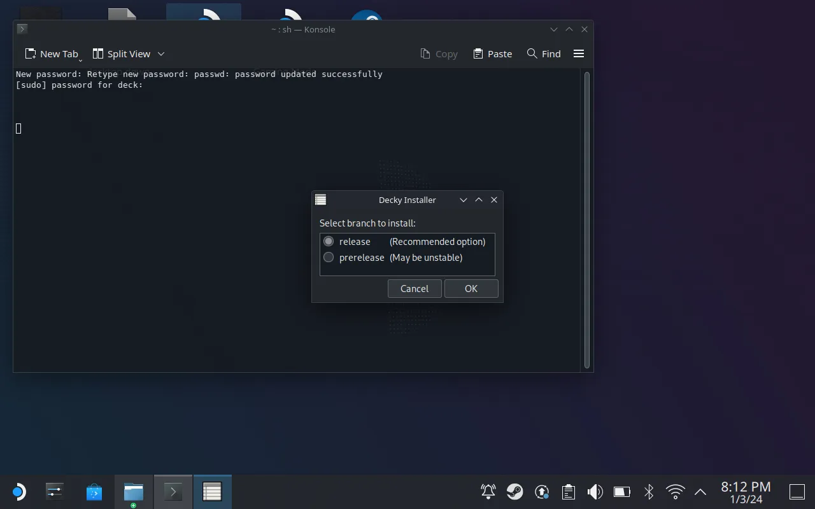Image resolution: width=815 pixels, height=509 pixels.
Task: Expand hidden system tray icons
Action: [700, 492]
